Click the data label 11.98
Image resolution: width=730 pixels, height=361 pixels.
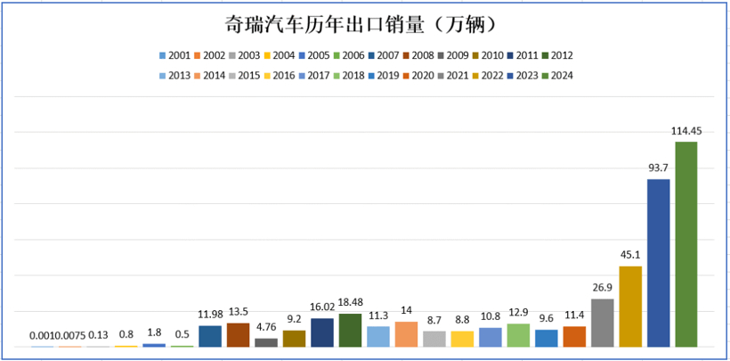[210, 315]
